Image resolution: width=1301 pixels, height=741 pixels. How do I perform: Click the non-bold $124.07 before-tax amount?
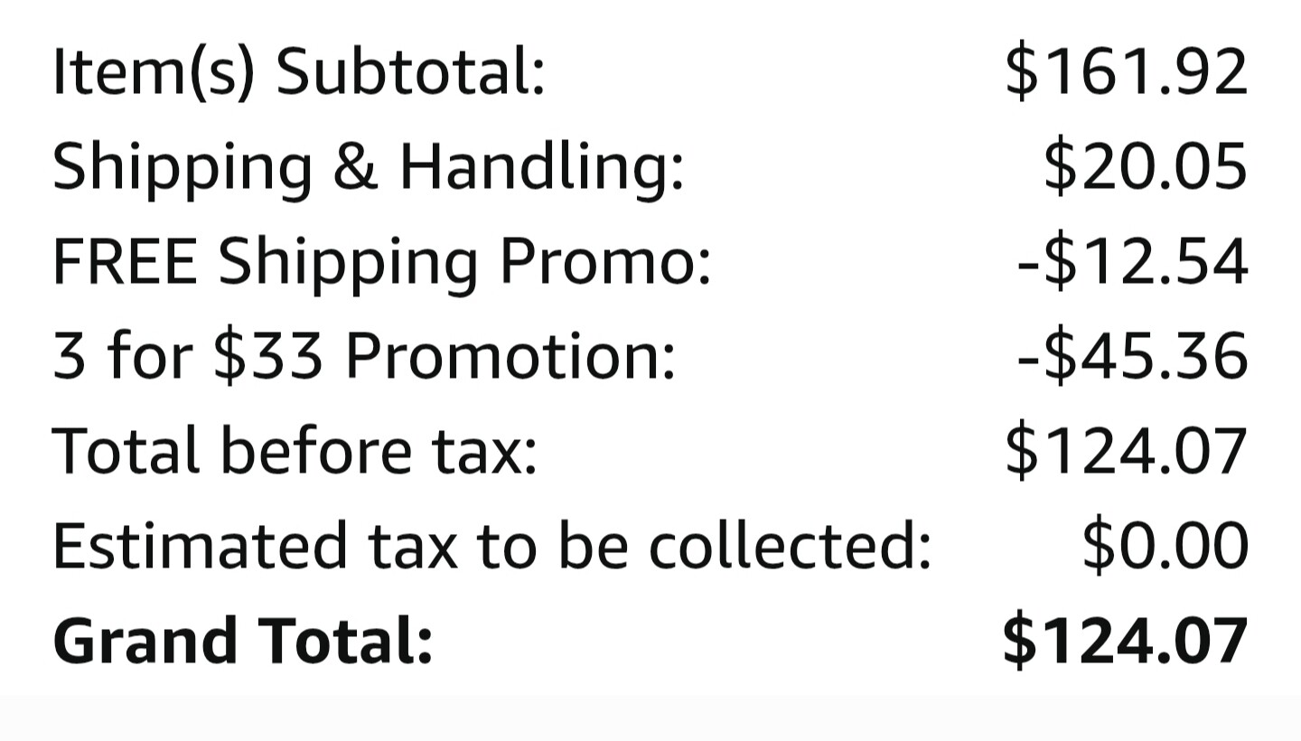(1126, 450)
